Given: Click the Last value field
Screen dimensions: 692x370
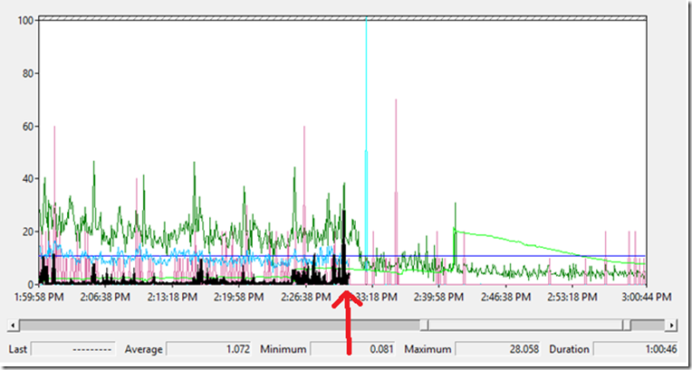Looking at the screenshot, I should [73, 349].
